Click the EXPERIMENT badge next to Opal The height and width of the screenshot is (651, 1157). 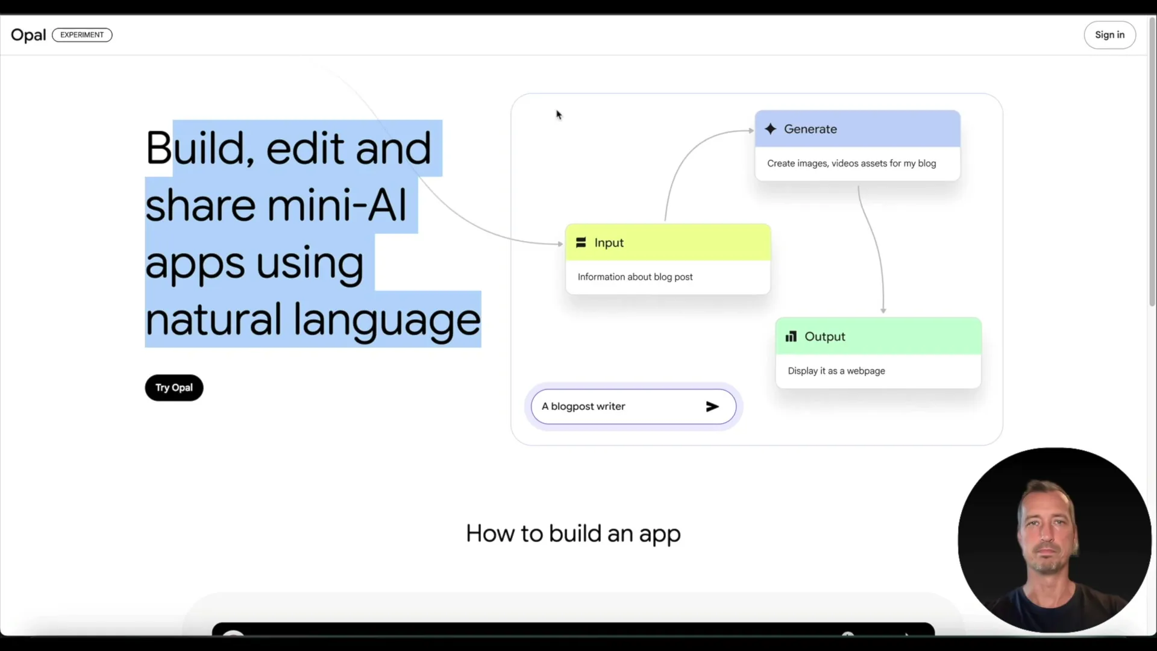82,35
